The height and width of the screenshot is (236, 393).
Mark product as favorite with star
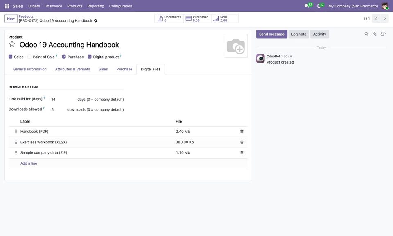pos(12,44)
